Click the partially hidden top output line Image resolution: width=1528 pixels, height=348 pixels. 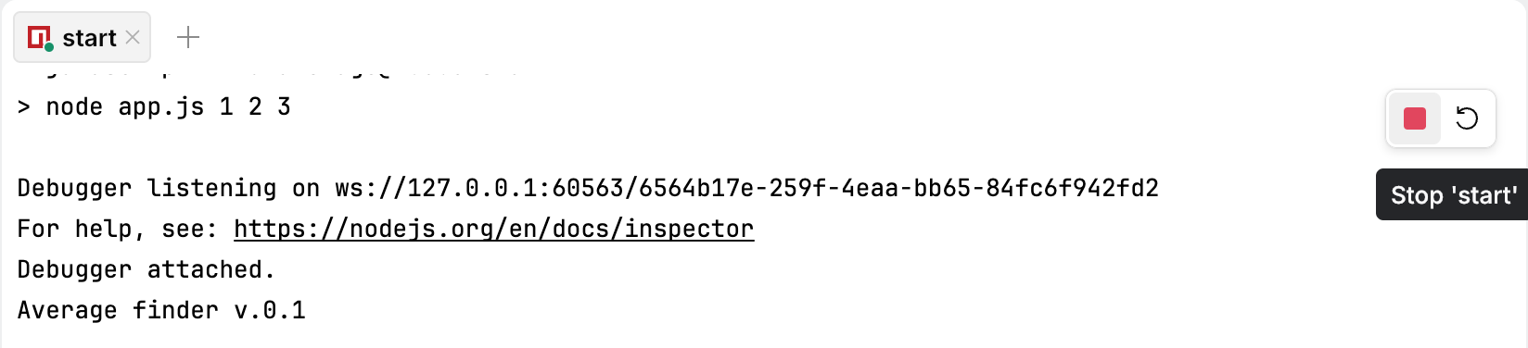point(269,70)
